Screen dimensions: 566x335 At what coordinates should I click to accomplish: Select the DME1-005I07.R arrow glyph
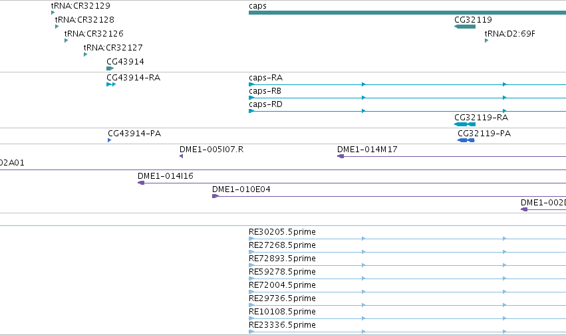(x=181, y=156)
